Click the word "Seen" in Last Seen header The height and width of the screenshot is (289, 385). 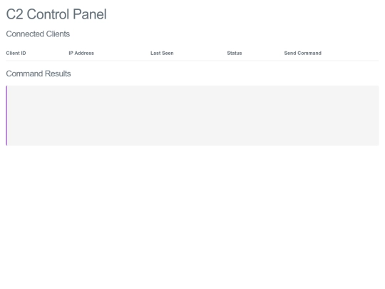[x=168, y=53]
